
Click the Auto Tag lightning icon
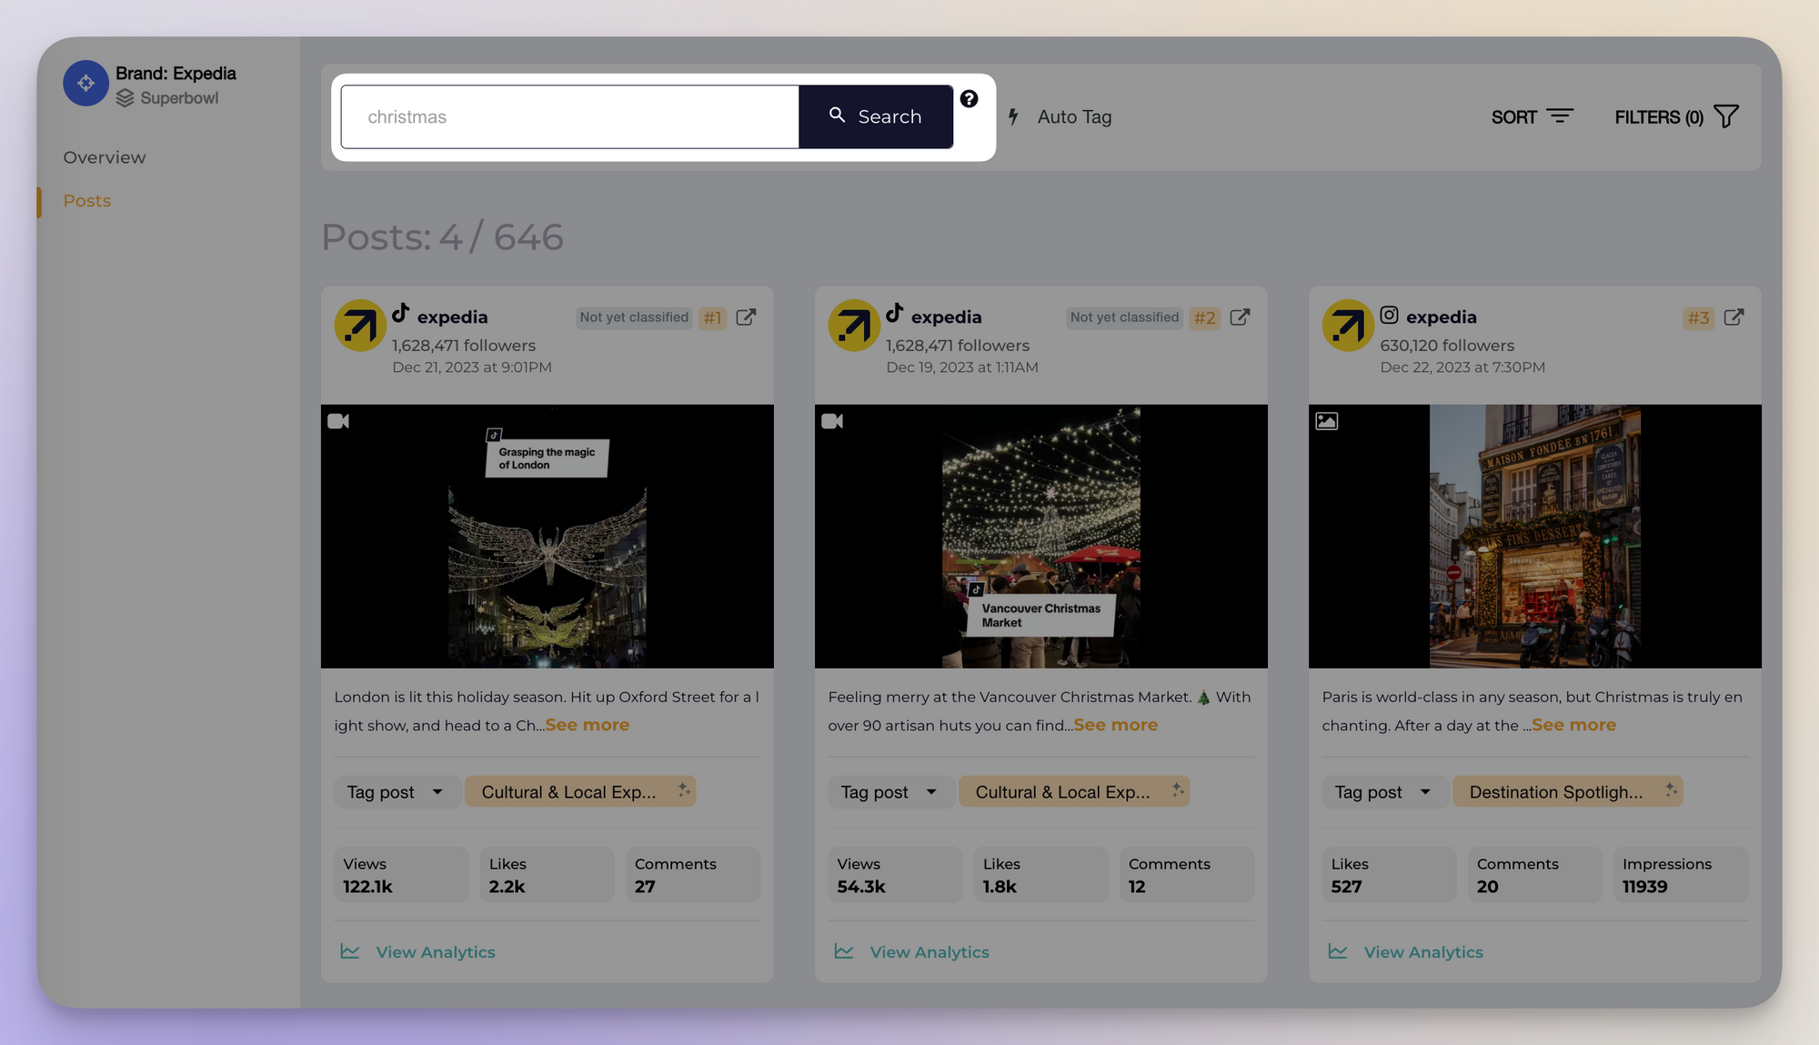click(1013, 116)
